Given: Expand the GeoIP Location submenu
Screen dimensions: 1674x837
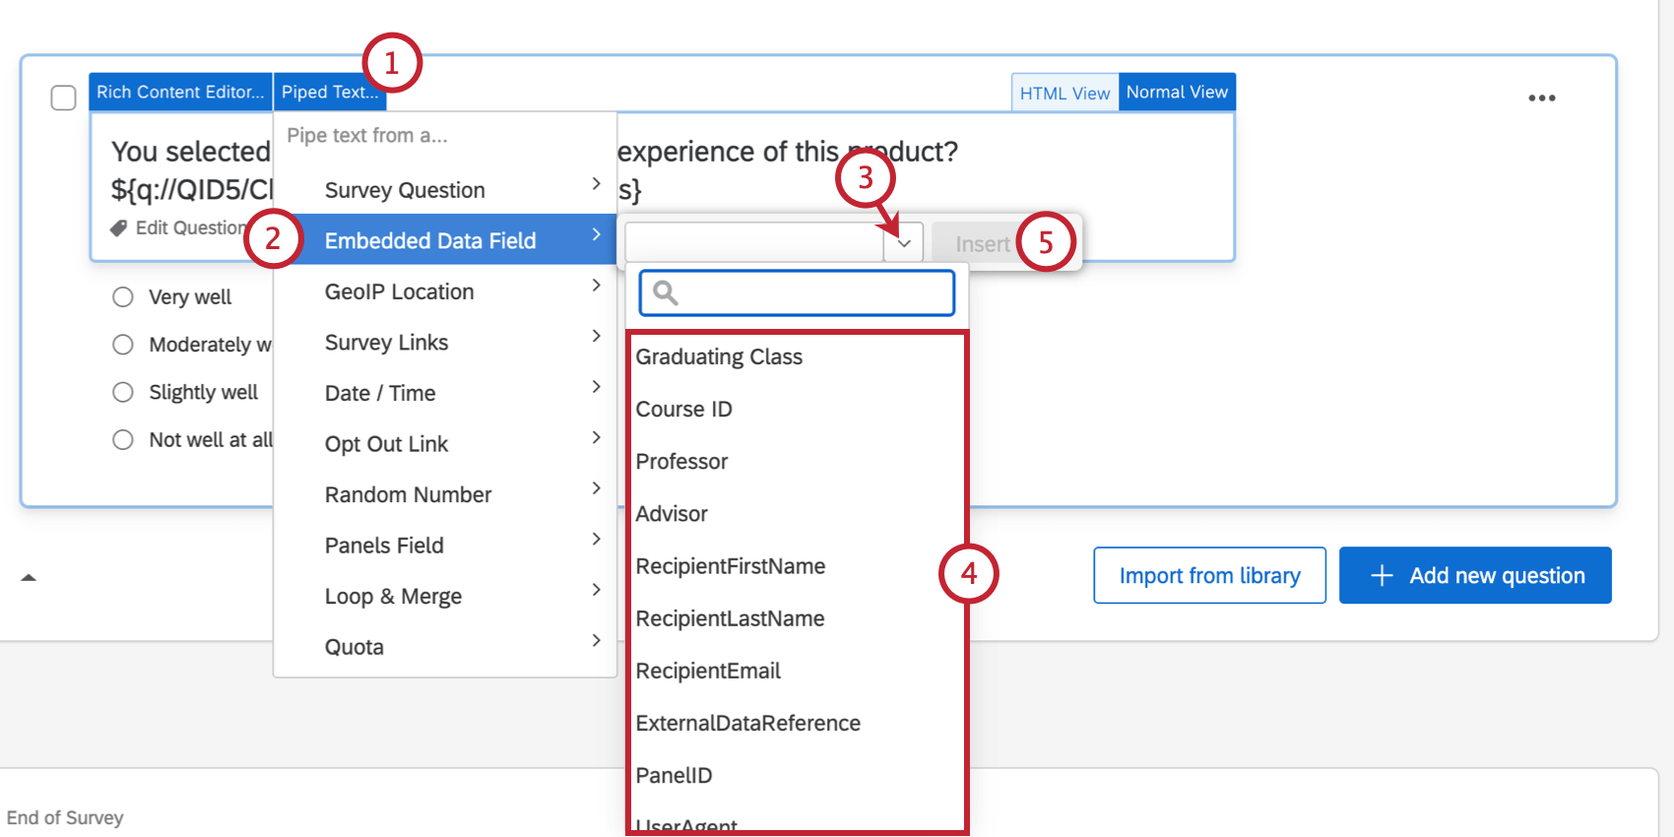Looking at the screenshot, I should point(596,286).
